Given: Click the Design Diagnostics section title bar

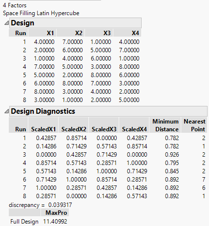Looking at the screenshot, I should click(108, 111).
